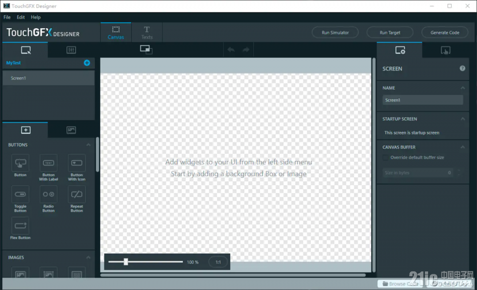Add the Button widget to the canvas
477x290 pixels.
pyautogui.click(x=20, y=163)
